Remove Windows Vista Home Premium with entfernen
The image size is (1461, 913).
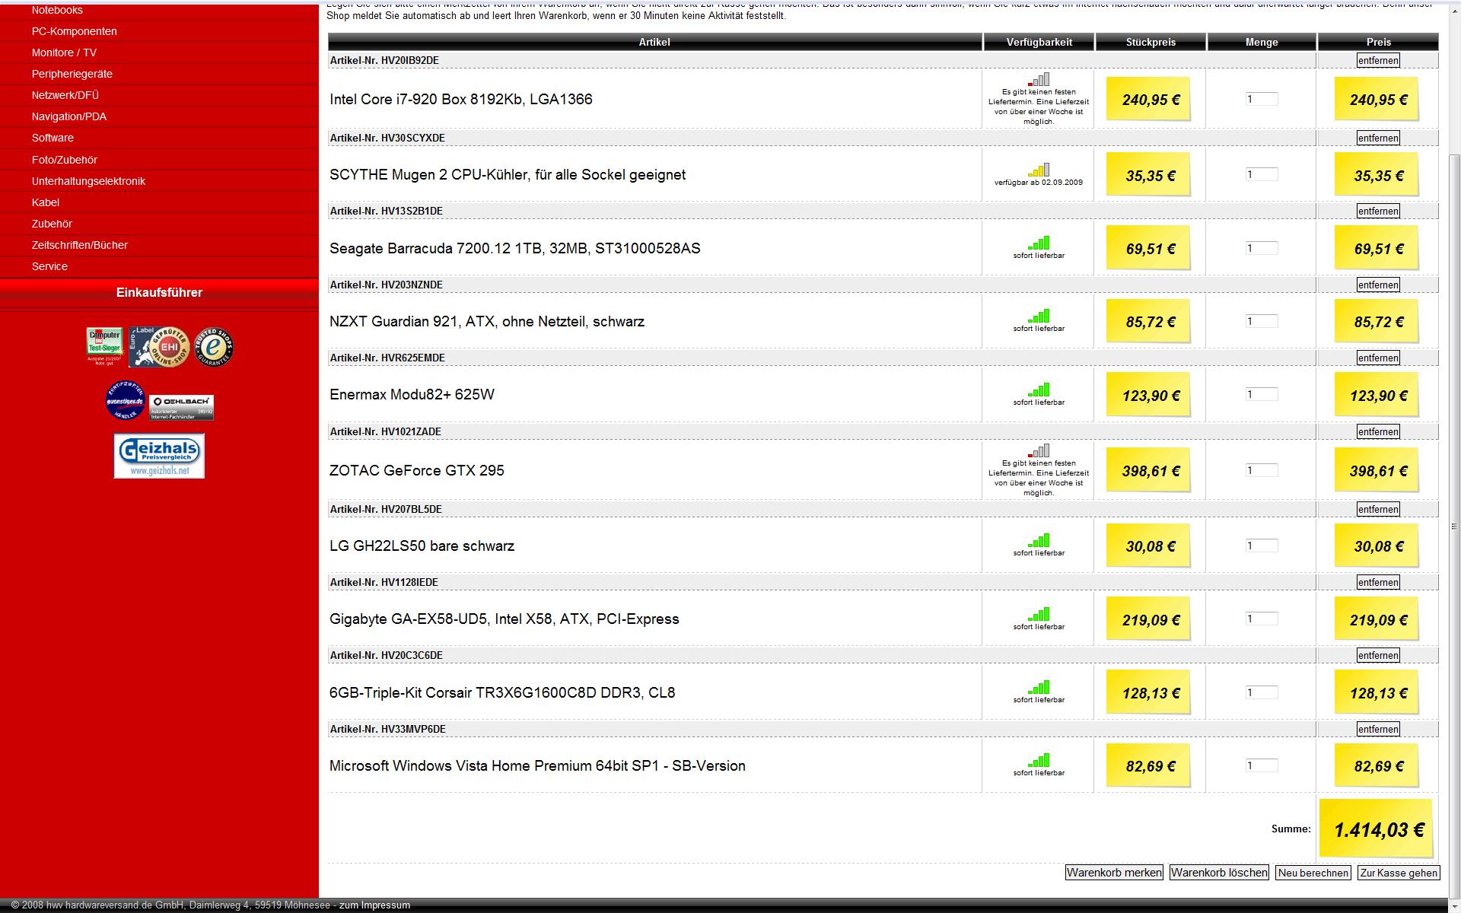tap(1378, 729)
